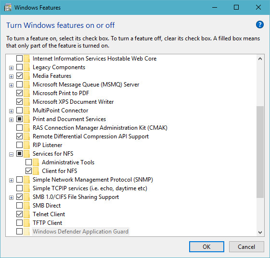Check Windows Defender Application Guard checkbox
270x258 pixels.
[x=19, y=232]
